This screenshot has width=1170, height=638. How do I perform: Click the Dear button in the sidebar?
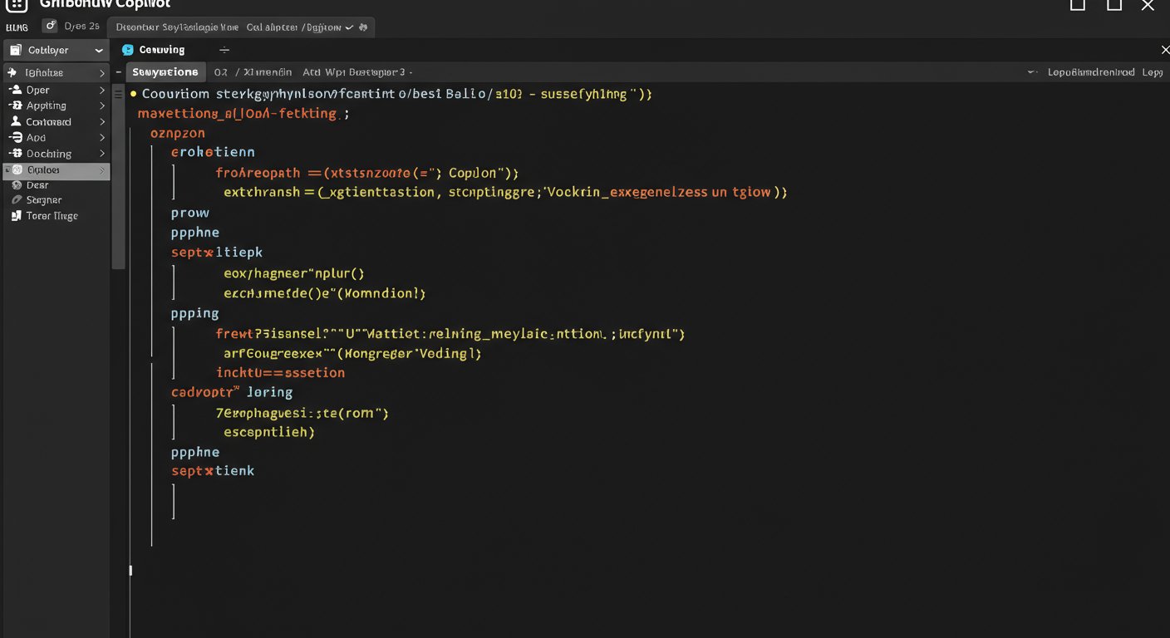[x=38, y=184]
